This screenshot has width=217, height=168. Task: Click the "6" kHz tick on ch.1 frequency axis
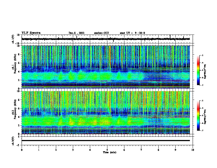click(x=19, y=63)
